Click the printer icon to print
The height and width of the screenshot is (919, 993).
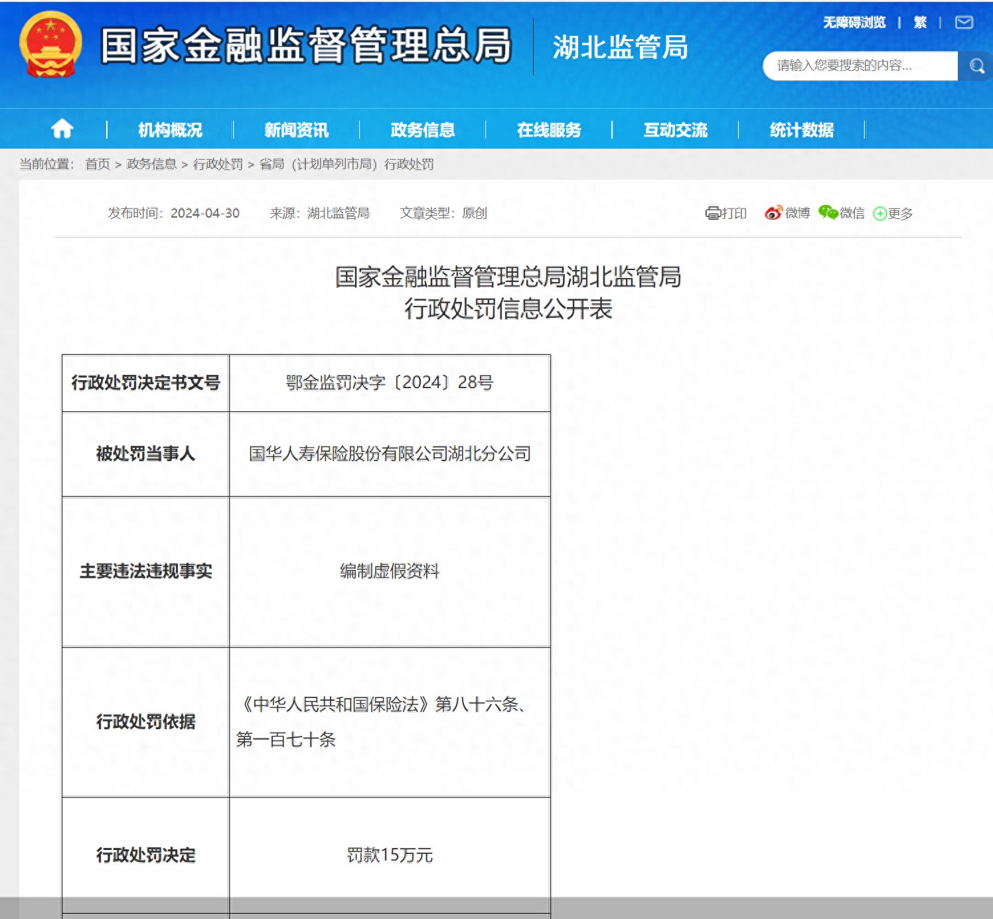click(713, 213)
